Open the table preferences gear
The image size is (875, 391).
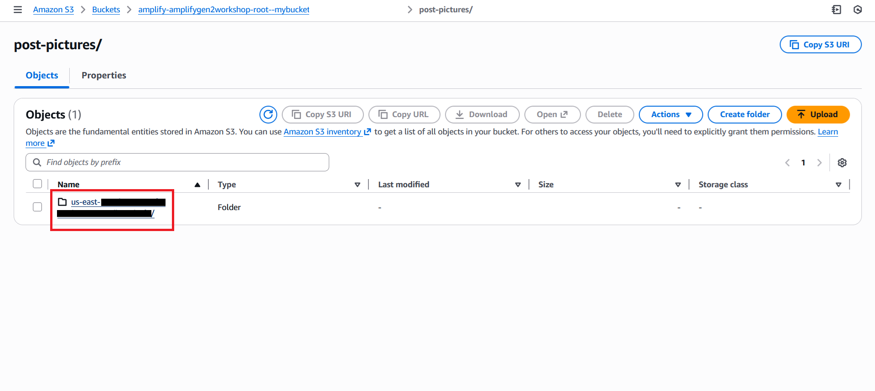click(x=842, y=163)
